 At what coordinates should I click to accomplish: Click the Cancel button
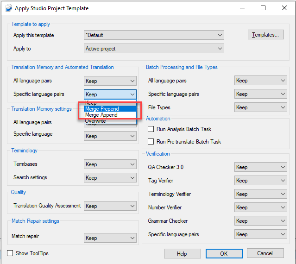pos(265,253)
